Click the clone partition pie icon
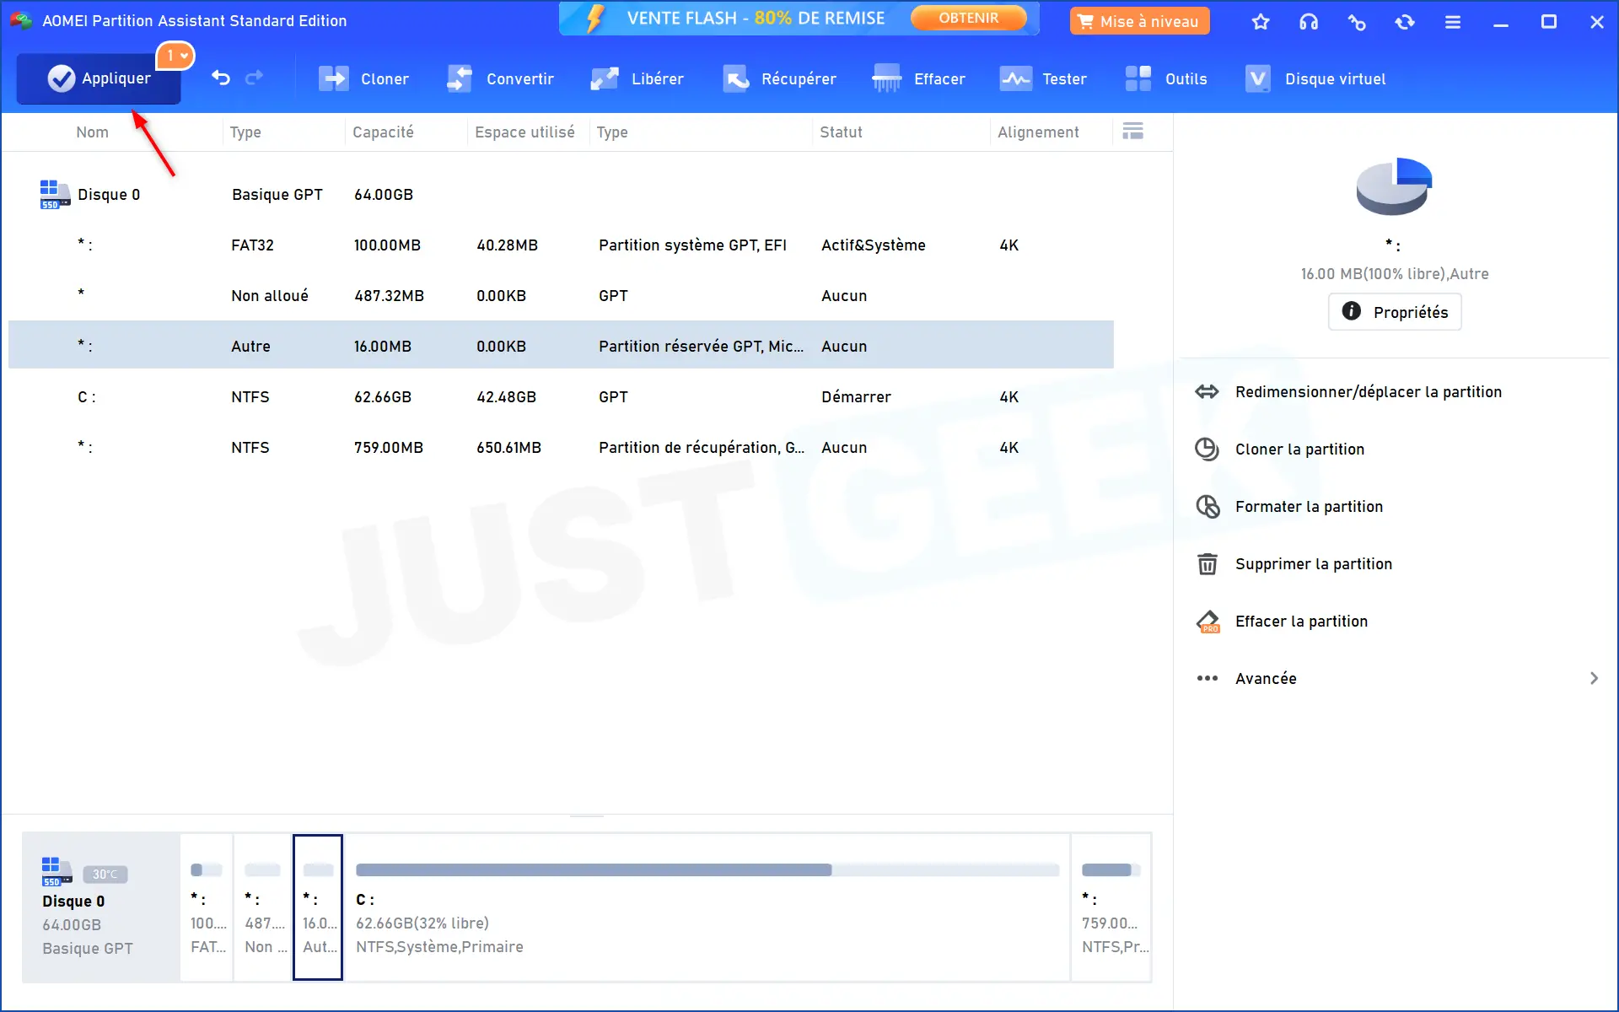Image resolution: width=1619 pixels, height=1012 pixels. coord(1208,449)
